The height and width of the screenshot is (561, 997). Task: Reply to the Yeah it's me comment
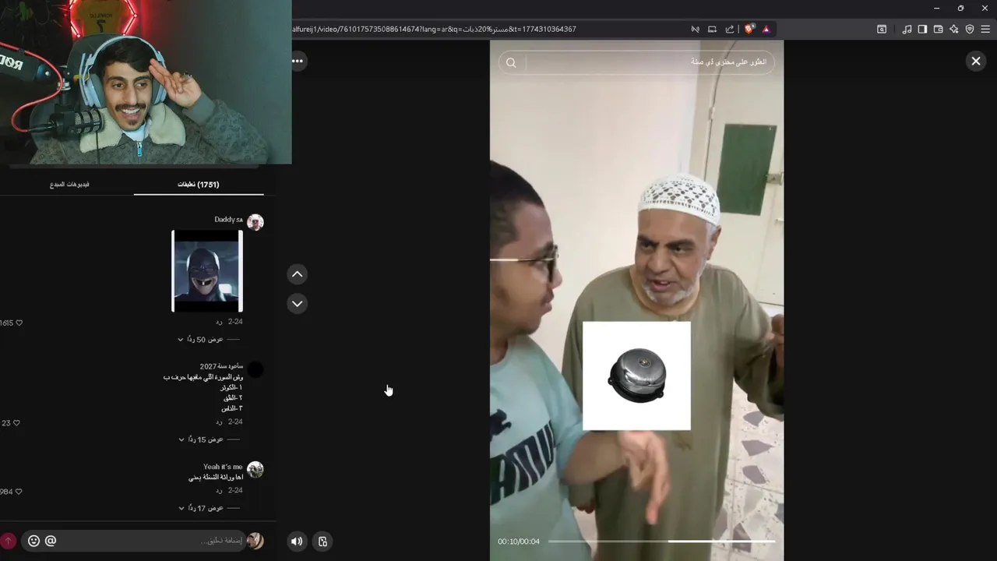click(219, 490)
